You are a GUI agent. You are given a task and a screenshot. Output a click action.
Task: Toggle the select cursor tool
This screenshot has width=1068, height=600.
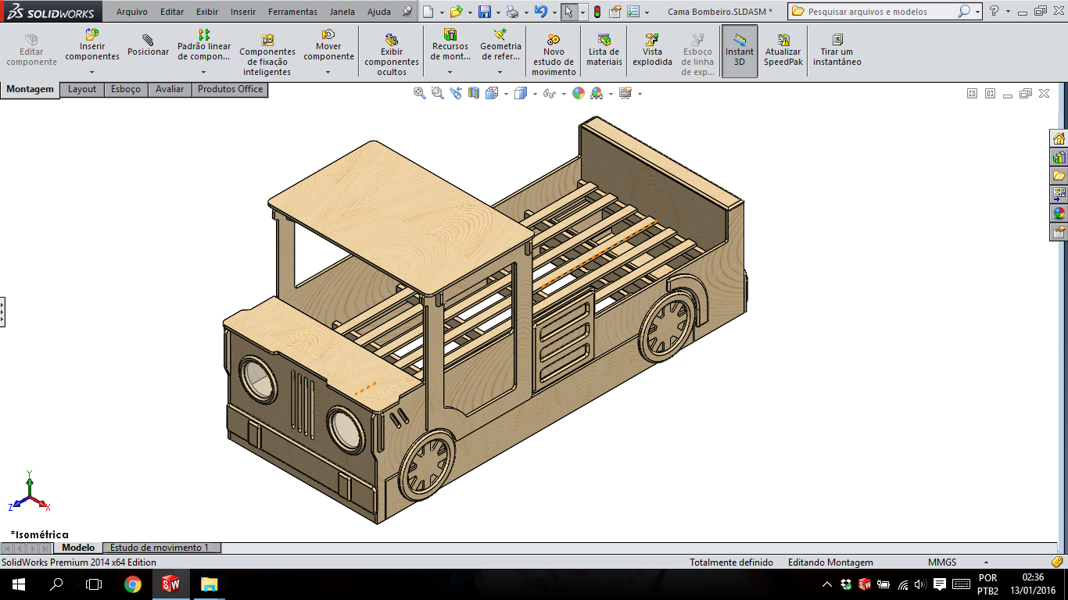point(568,12)
